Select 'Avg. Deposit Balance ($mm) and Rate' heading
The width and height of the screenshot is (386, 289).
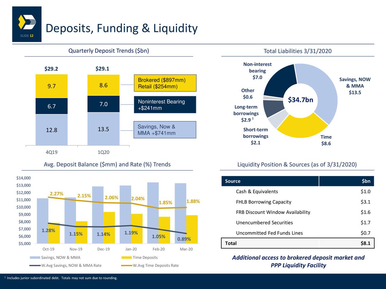[107, 164]
